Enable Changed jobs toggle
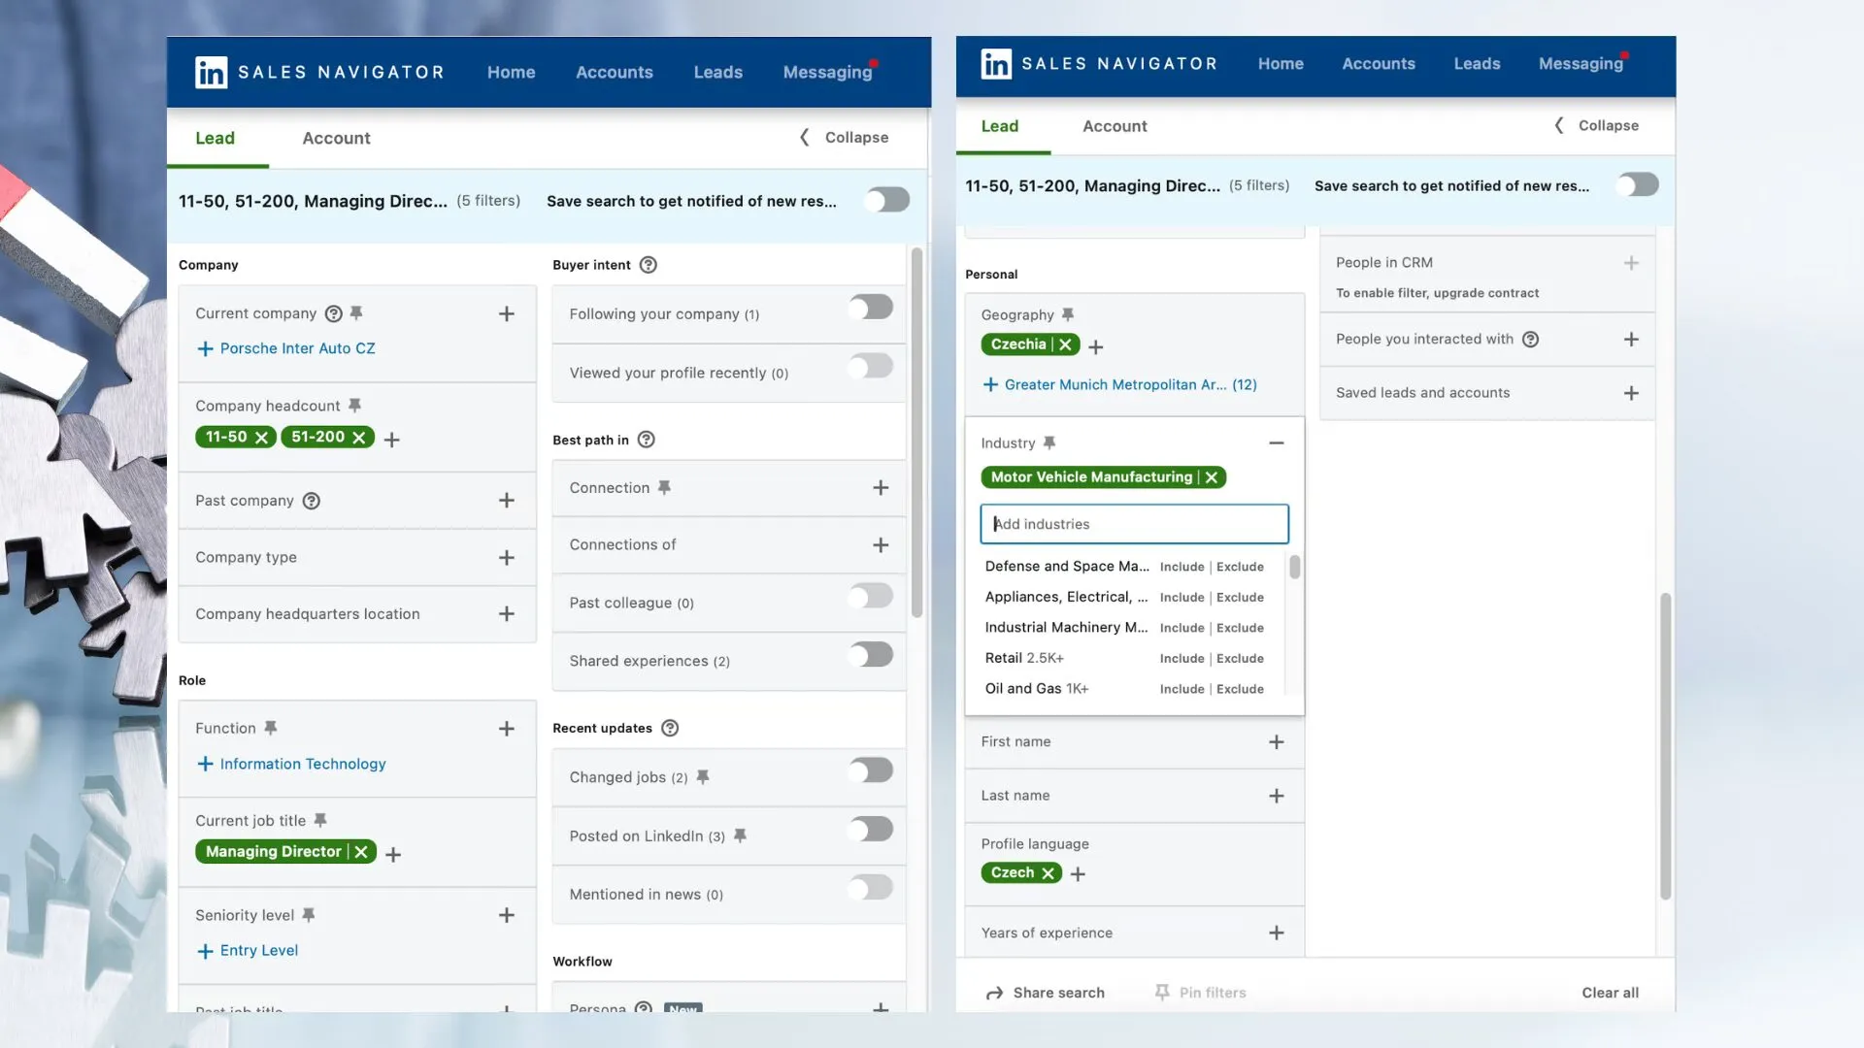Viewport: 1864px width, 1048px height. 870,770
